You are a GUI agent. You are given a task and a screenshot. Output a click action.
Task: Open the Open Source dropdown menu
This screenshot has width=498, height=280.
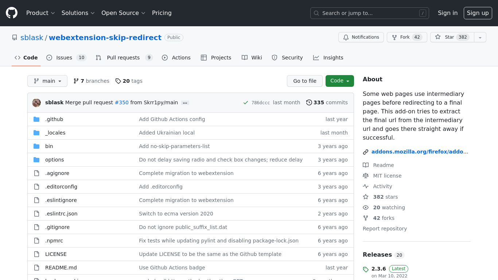123,13
